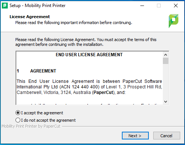Click the license scrollbar down arrow
Viewport: 185px width, 145px height.
coord(165,102)
